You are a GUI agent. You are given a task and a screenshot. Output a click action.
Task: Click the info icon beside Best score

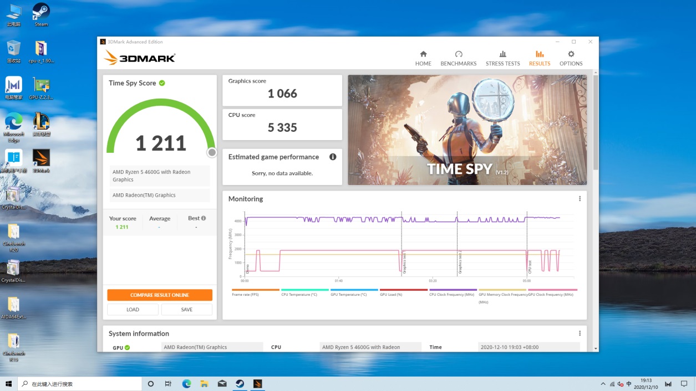coord(204,218)
